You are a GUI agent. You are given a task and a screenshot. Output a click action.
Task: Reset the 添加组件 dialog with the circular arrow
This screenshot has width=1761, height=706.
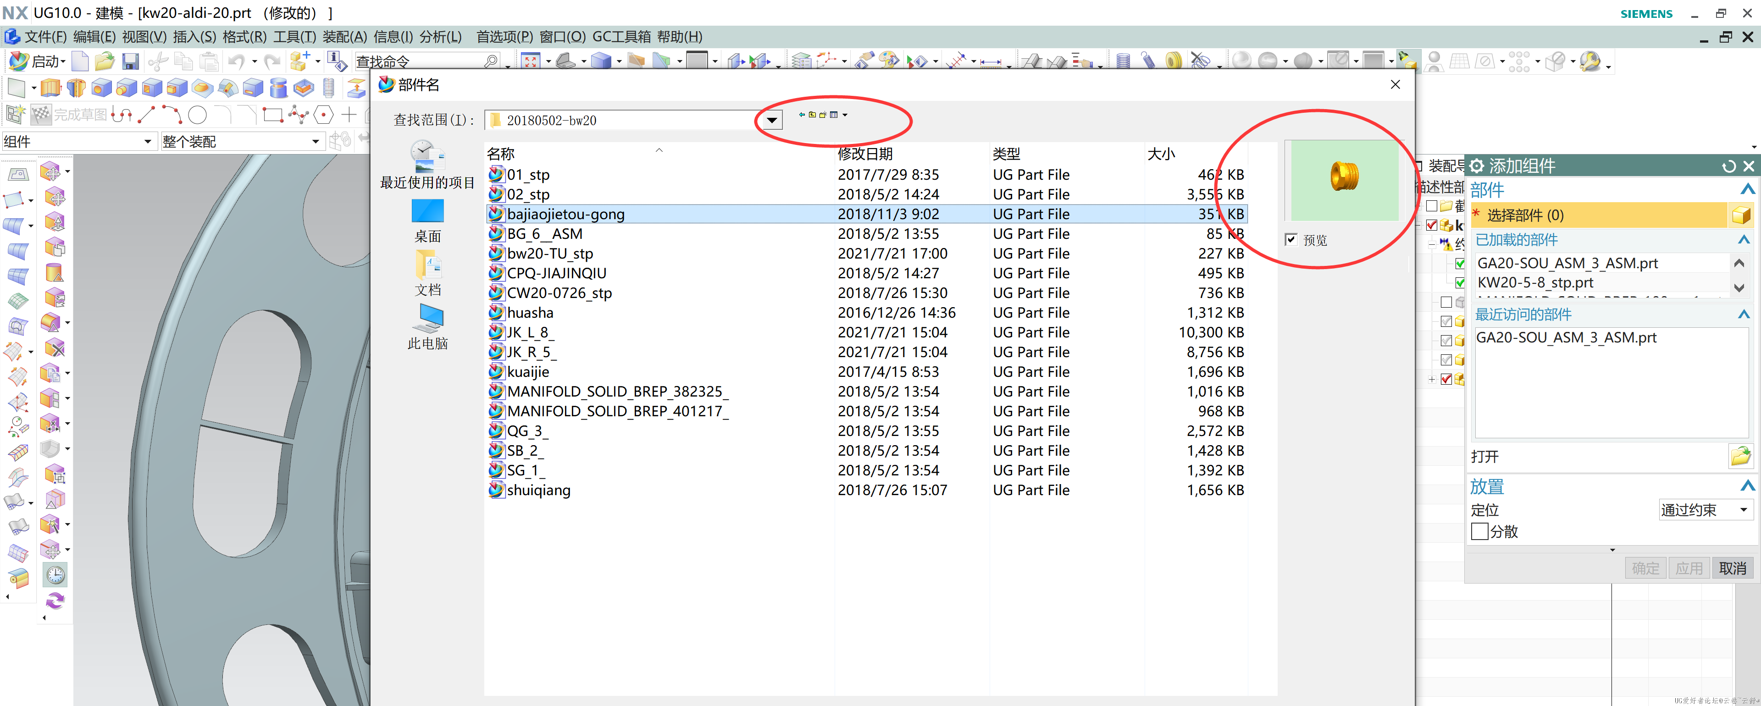click(x=1728, y=166)
